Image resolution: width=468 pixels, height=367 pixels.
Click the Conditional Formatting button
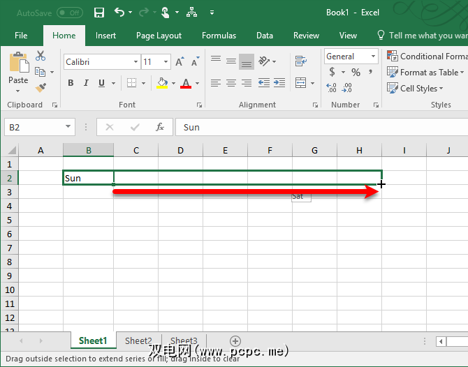click(427, 57)
